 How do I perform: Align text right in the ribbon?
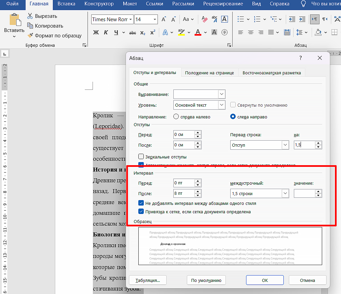coord(261,33)
